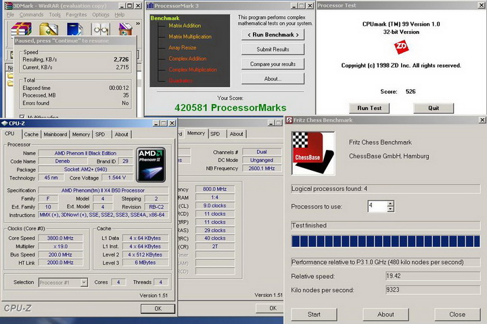Expand the WinRAR toolbar overflow chevron
This screenshot has width=487, height=324.
click(x=138, y=24)
